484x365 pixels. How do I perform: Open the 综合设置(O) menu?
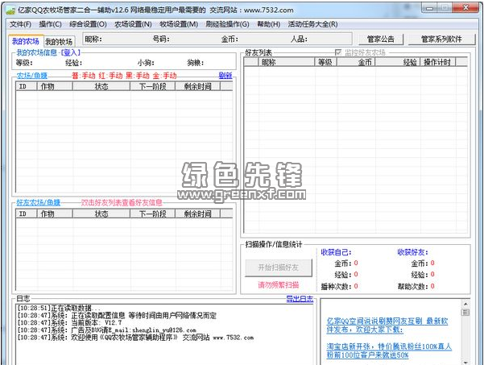tap(88, 24)
